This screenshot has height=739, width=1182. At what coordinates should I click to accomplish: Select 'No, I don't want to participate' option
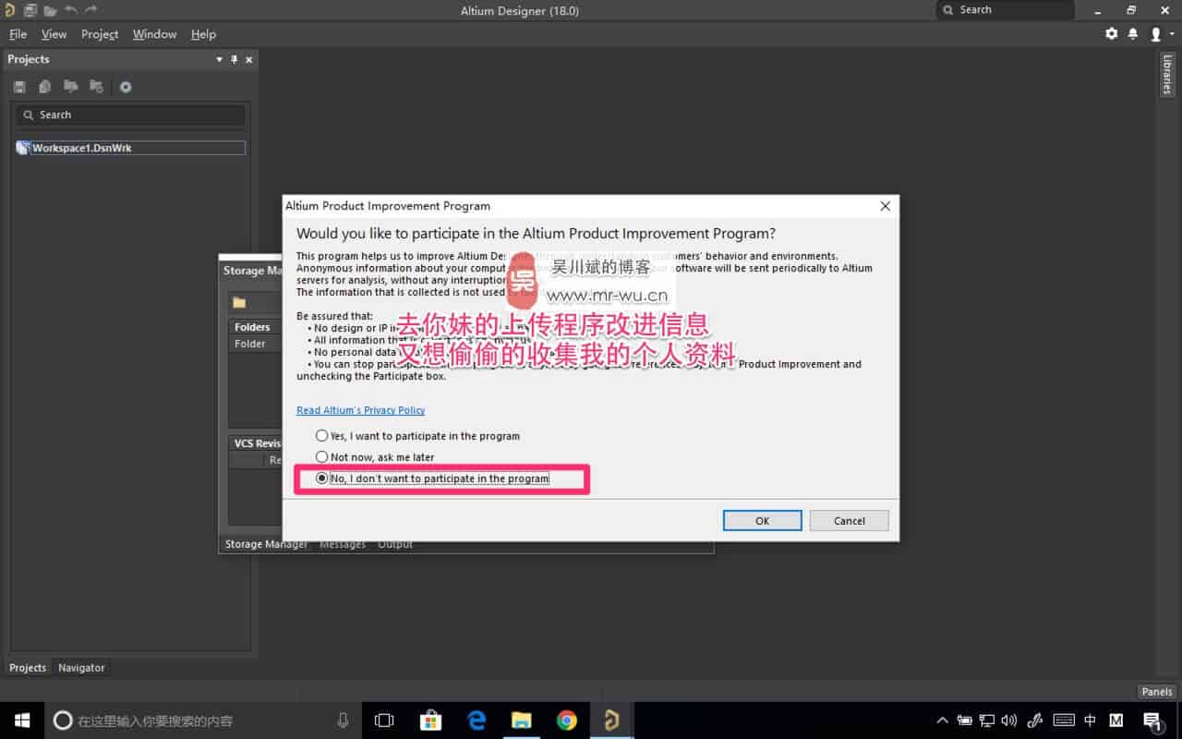point(321,479)
